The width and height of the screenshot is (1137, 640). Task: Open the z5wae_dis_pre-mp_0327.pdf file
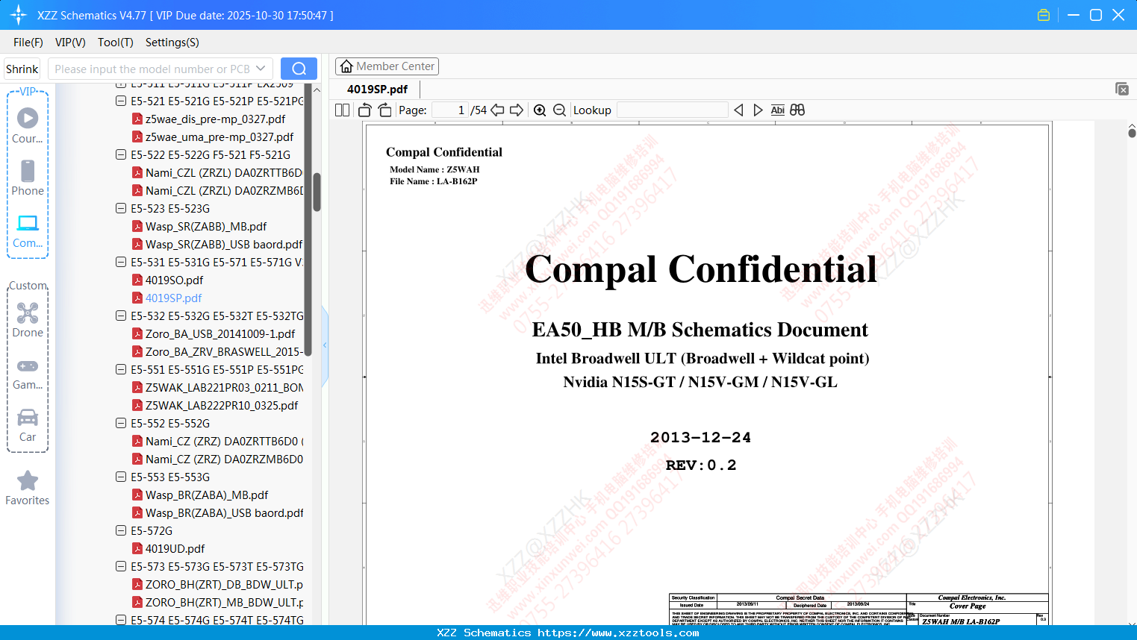pos(215,119)
